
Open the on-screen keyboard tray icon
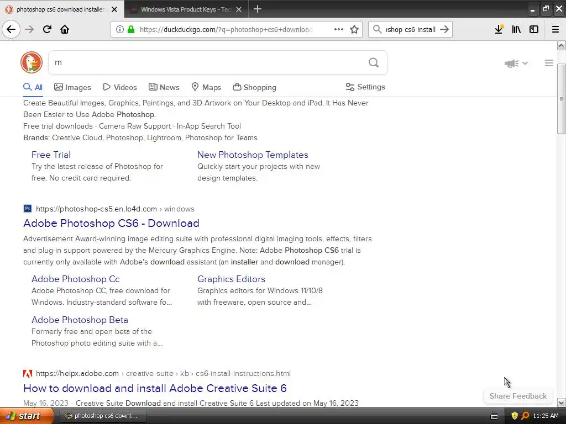pos(494,416)
